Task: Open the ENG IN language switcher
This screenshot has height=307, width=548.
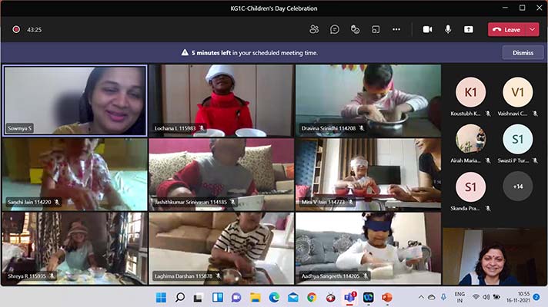Action: tap(459, 297)
